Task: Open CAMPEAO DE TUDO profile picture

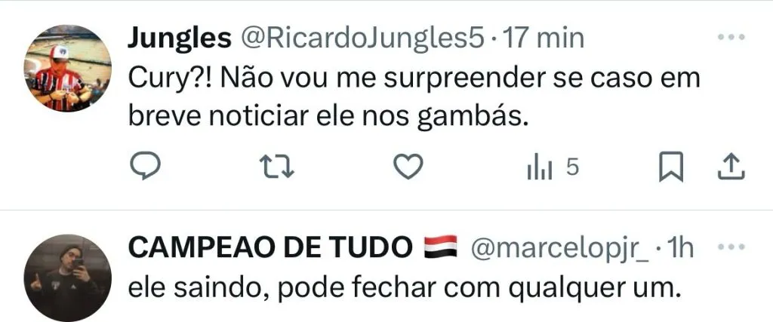Action: [x=67, y=278]
